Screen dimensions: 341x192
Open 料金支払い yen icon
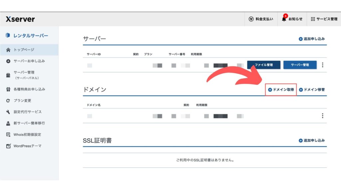pos(251,19)
